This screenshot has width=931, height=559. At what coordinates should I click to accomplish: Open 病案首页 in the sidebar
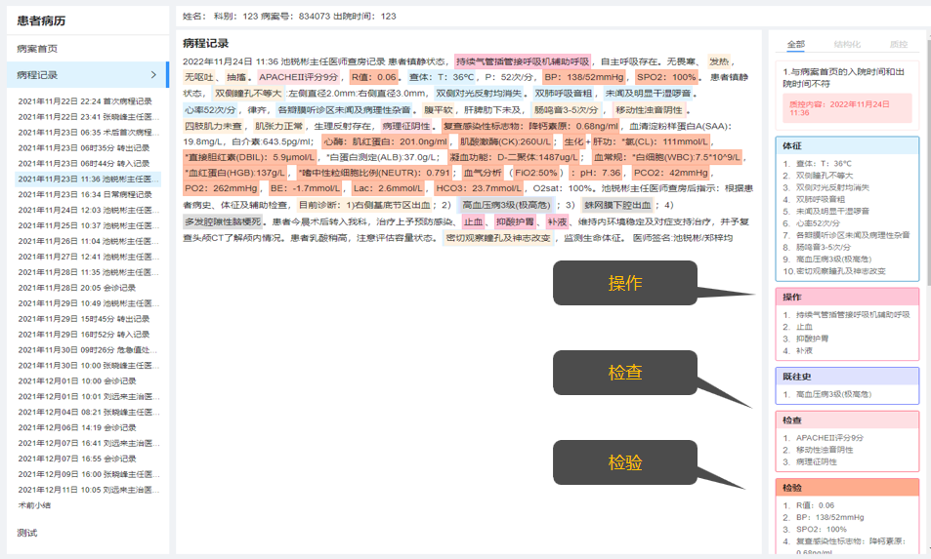(37, 48)
